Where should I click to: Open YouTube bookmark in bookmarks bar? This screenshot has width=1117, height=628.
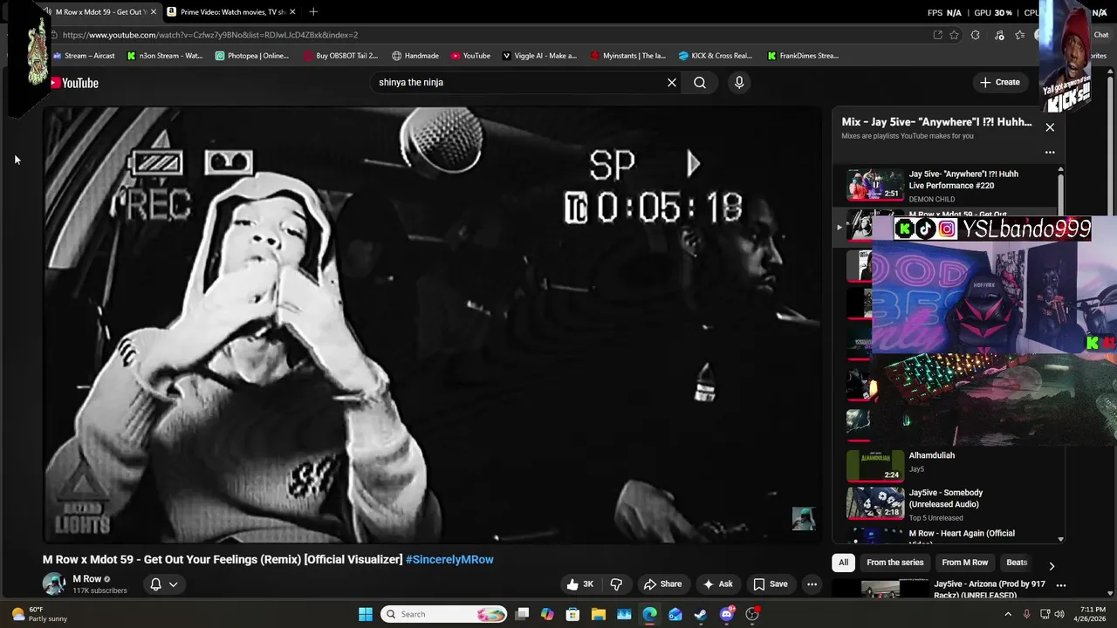[470, 56]
